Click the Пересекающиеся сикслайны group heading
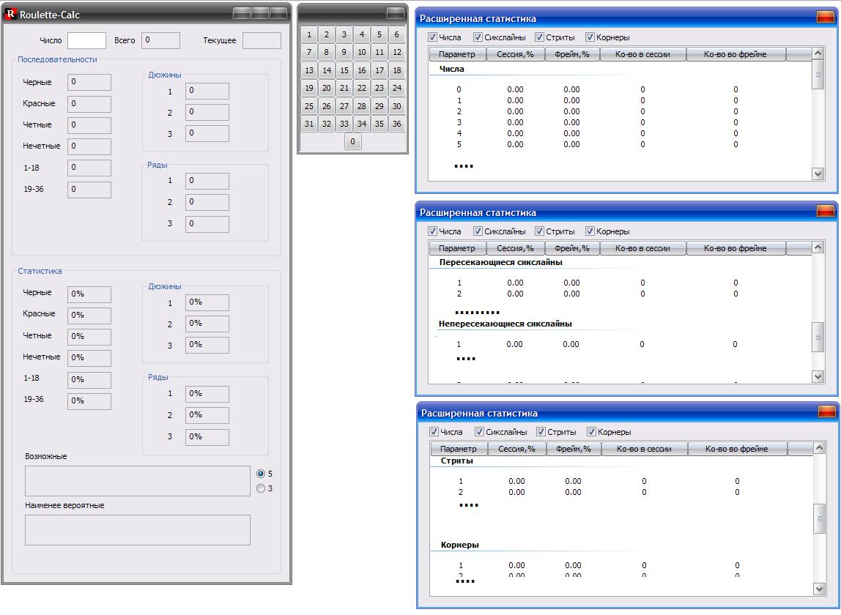Screen dimensions: 841x615 click(500, 262)
